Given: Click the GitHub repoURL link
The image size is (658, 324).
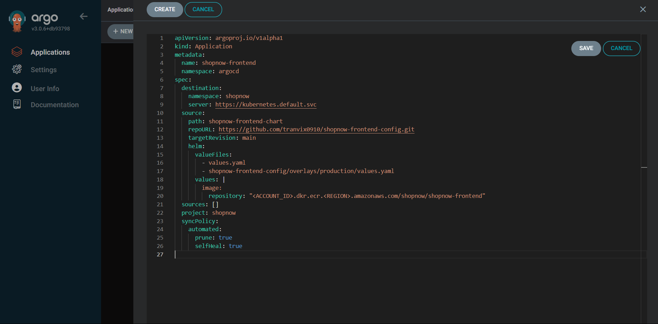Looking at the screenshot, I should click(316, 129).
